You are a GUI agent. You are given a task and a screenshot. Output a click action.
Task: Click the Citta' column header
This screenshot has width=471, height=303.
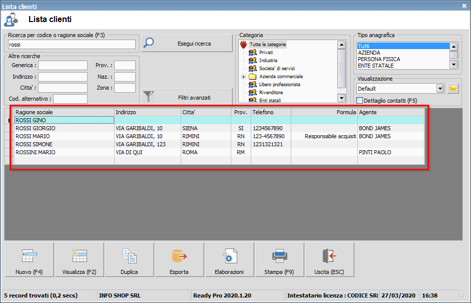coord(206,112)
